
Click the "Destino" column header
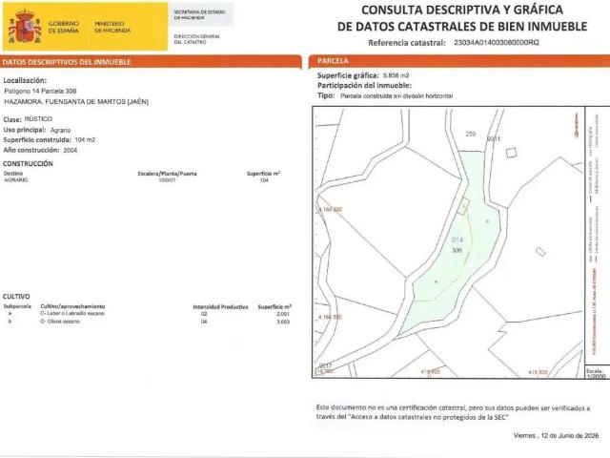pyautogui.click(x=13, y=174)
